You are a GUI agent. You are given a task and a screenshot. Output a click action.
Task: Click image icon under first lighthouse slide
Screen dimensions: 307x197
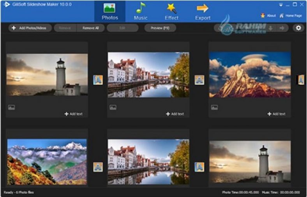click(12, 107)
